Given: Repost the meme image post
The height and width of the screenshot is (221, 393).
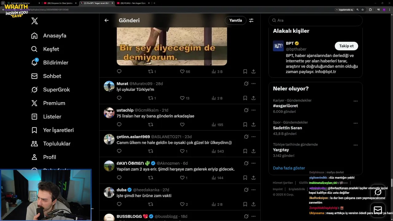Looking at the screenshot, I should point(152,72).
